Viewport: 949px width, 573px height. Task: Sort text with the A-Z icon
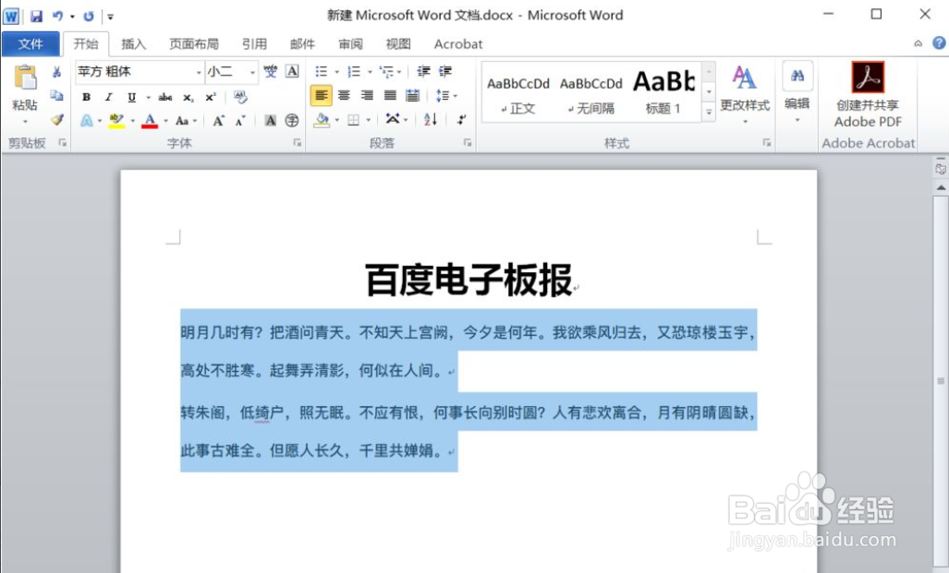coord(431,120)
